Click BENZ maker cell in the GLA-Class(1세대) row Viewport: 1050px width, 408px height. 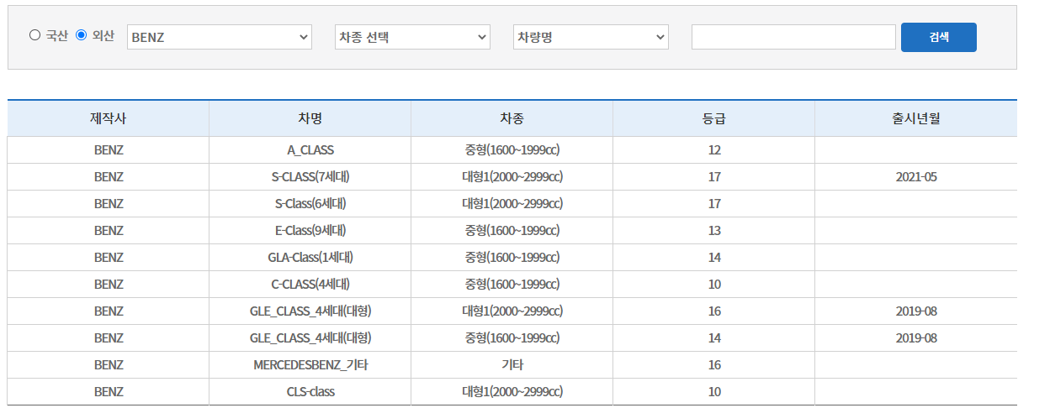(x=109, y=258)
